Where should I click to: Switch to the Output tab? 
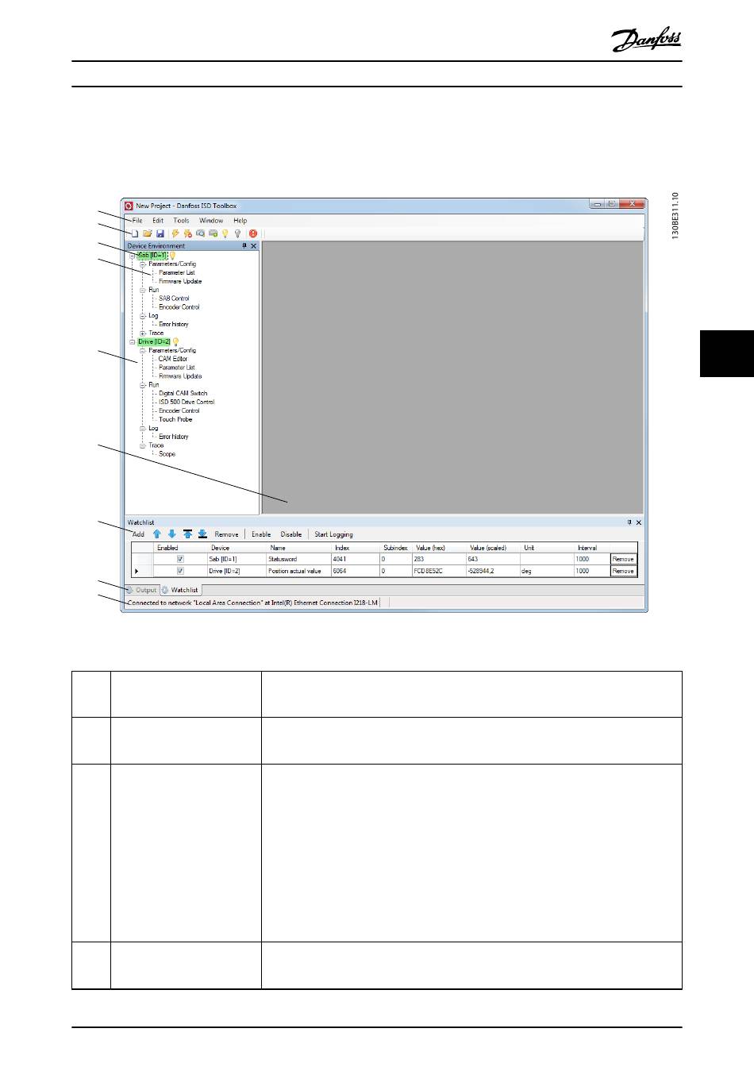[x=141, y=590]
